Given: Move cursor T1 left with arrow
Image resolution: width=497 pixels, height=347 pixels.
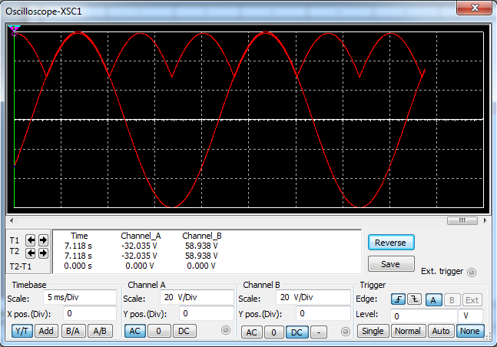Looking at the screenshot, I should [x=31, y=240].
